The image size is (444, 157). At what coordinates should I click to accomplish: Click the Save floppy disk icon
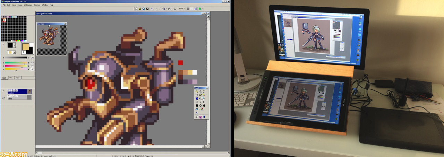pos(147,9)
